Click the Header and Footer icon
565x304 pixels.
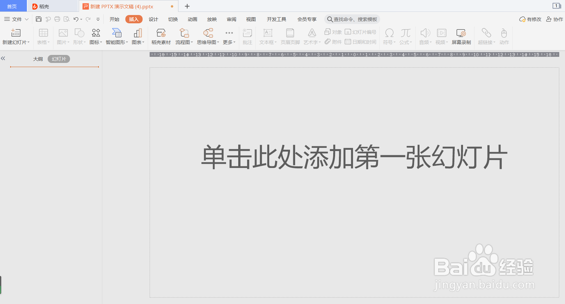(x=290, y=33)
